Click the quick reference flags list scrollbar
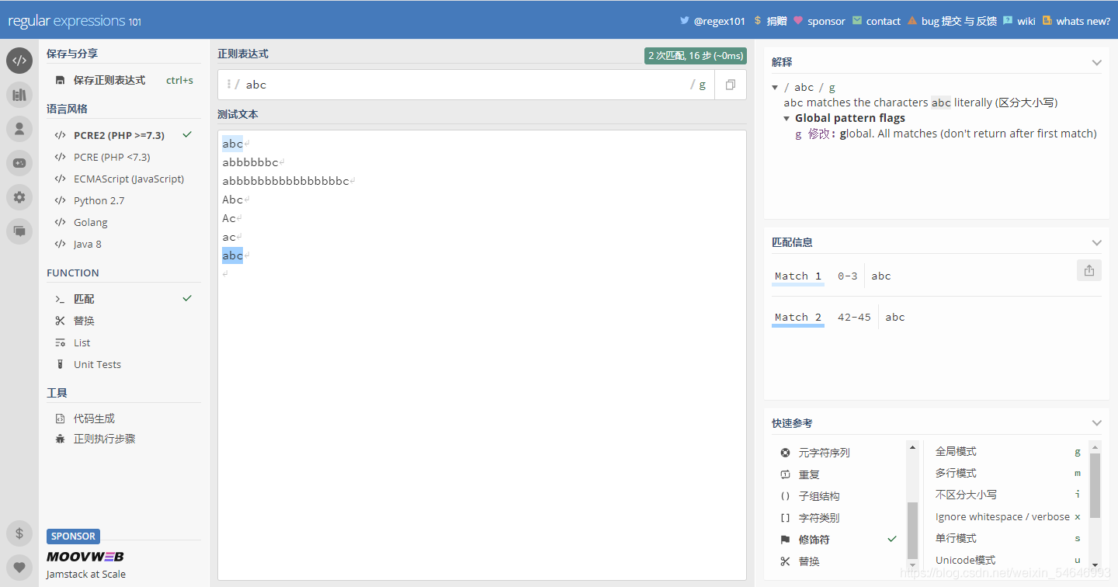This screenshot has width=1118, height=587. pyautogui.click(x=1095, y=485)
